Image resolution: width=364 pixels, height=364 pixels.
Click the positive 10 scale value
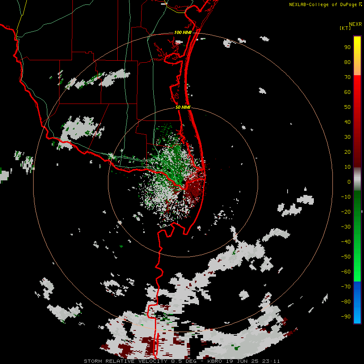click(x=347, y=167)
